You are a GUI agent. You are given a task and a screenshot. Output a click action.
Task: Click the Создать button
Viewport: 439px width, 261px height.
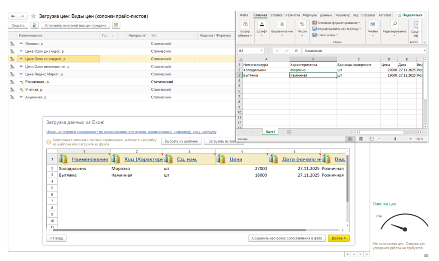point(18,25)
